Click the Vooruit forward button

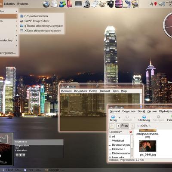click(127, 118)
